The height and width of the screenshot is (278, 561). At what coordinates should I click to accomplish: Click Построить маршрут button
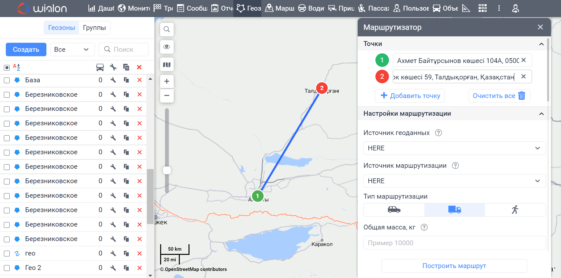pyautogui.click(x=454, y=266)
